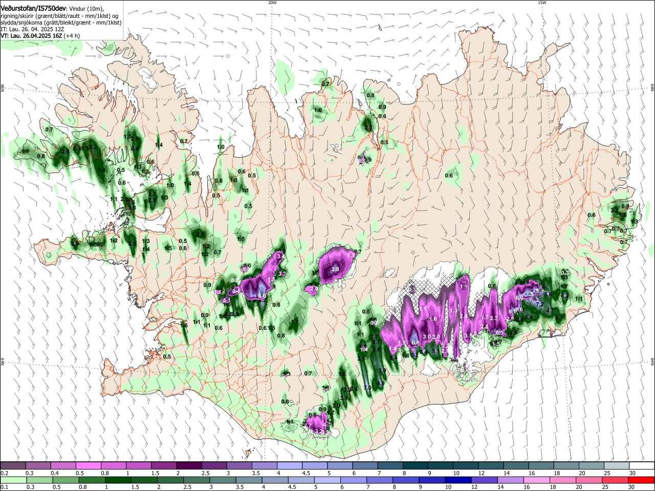
Task: Select the bright pink snow swatch between 0.5 and 0.8
Action: point(88,465)
